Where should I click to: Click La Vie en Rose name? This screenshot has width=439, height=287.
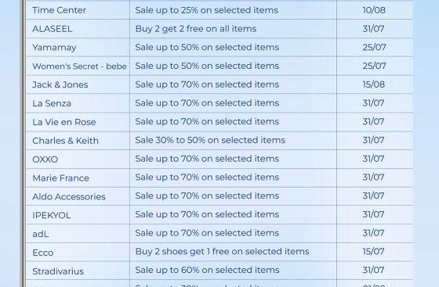coord(64,122)
